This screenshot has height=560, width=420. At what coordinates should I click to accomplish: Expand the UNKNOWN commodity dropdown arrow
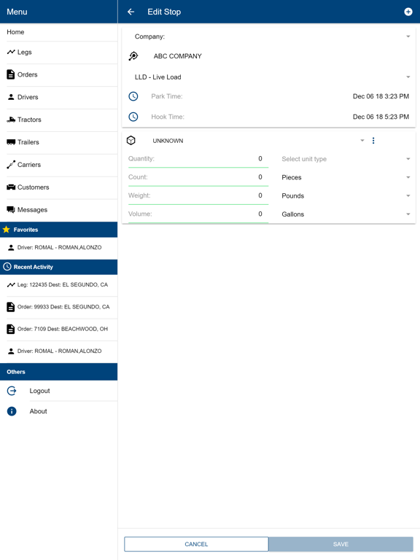[362, 141]
